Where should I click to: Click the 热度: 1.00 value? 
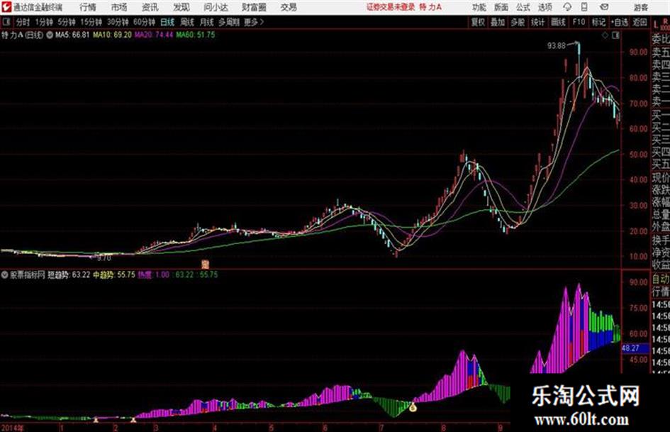(154, 275)
